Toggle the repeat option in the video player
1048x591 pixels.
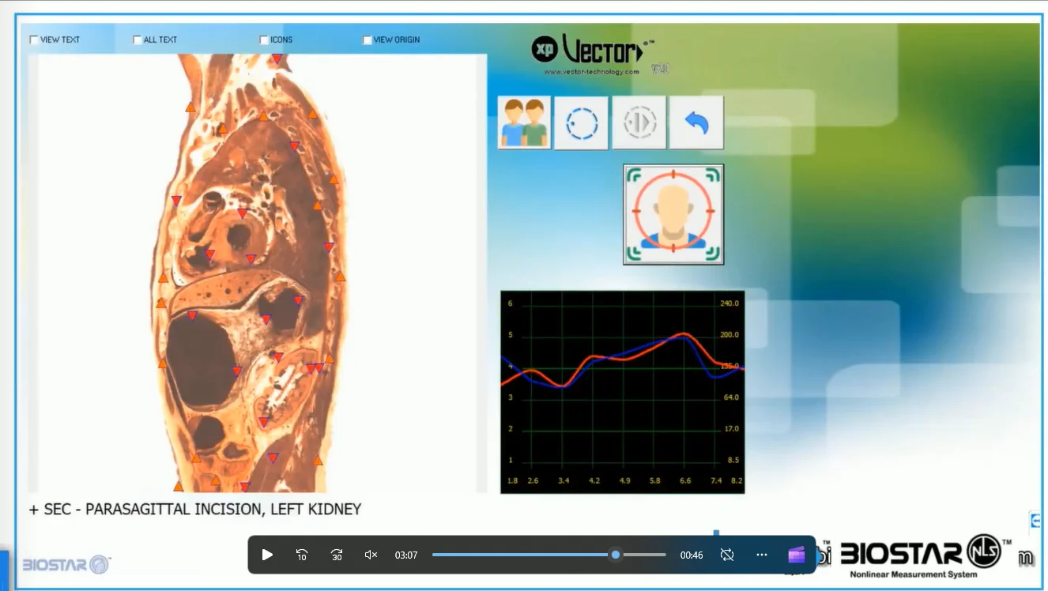pyautogui.click(x=727, y=555)
